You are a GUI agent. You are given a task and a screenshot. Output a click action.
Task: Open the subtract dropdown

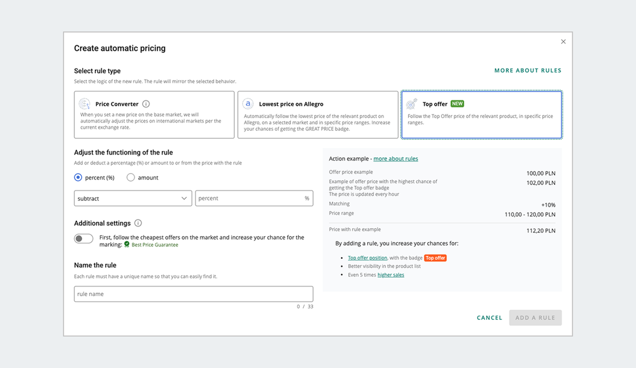coord(133,199)
